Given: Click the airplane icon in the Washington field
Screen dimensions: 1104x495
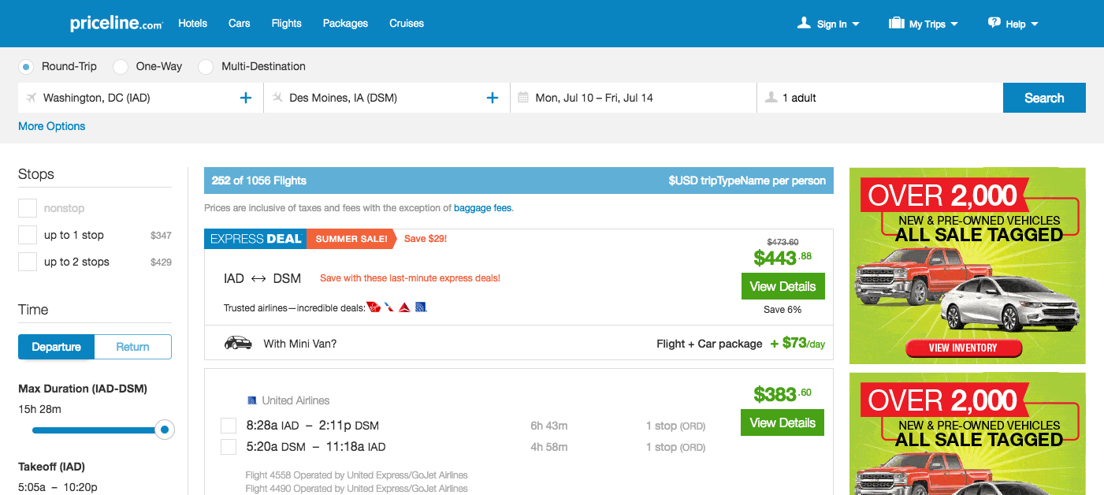Looking at the screenshot, I should [31, 98].
